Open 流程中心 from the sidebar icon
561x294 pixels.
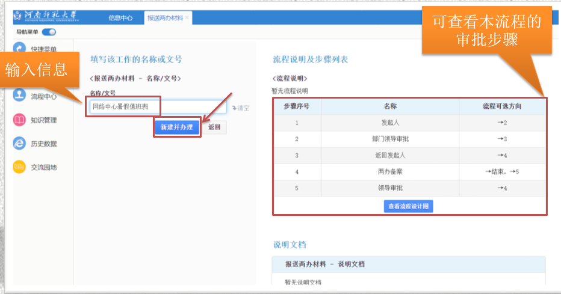(x=20, y=97)
